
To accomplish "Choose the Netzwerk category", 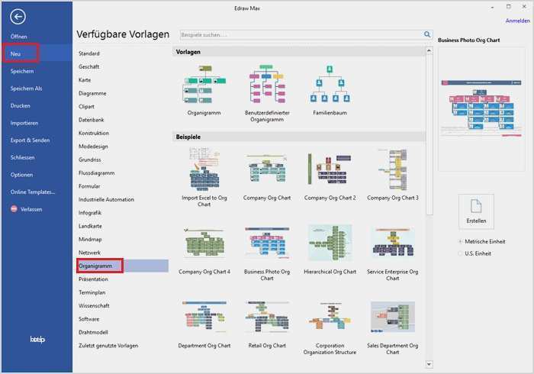I will tap(89, 253).
